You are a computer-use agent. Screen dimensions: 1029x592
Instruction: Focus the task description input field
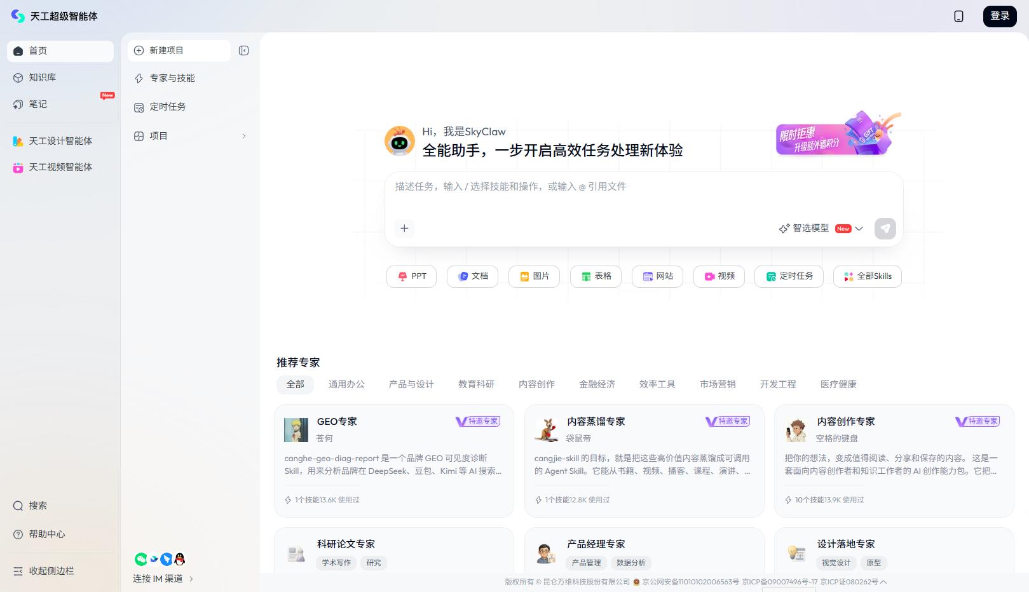click(x=643, y=194)
